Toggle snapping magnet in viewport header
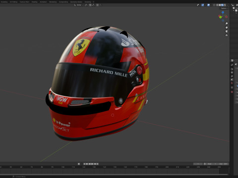The width and height of the screenshot is (238, 178). [90, 5]
